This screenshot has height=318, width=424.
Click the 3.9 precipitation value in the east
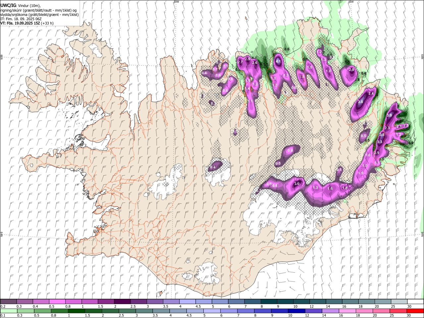(389, 115)
